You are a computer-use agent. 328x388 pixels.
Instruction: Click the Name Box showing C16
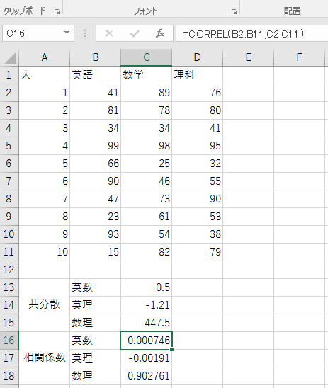[38, 33]
